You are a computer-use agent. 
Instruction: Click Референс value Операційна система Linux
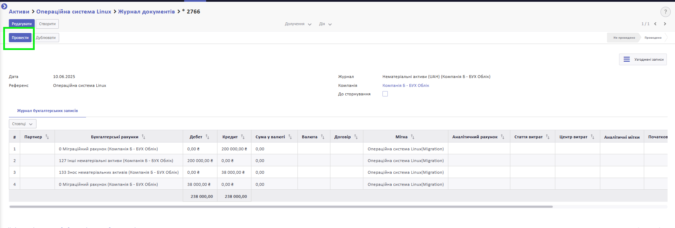click(x=80, y=85)
